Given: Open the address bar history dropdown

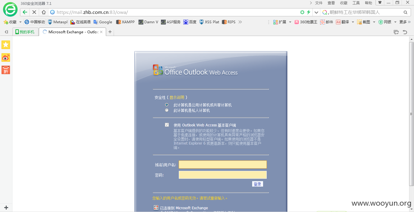Looking at the screenshot, I should click(x=316, y=12).
